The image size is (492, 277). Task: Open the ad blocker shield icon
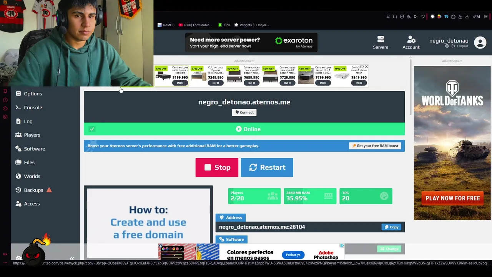tap(402, 17)
